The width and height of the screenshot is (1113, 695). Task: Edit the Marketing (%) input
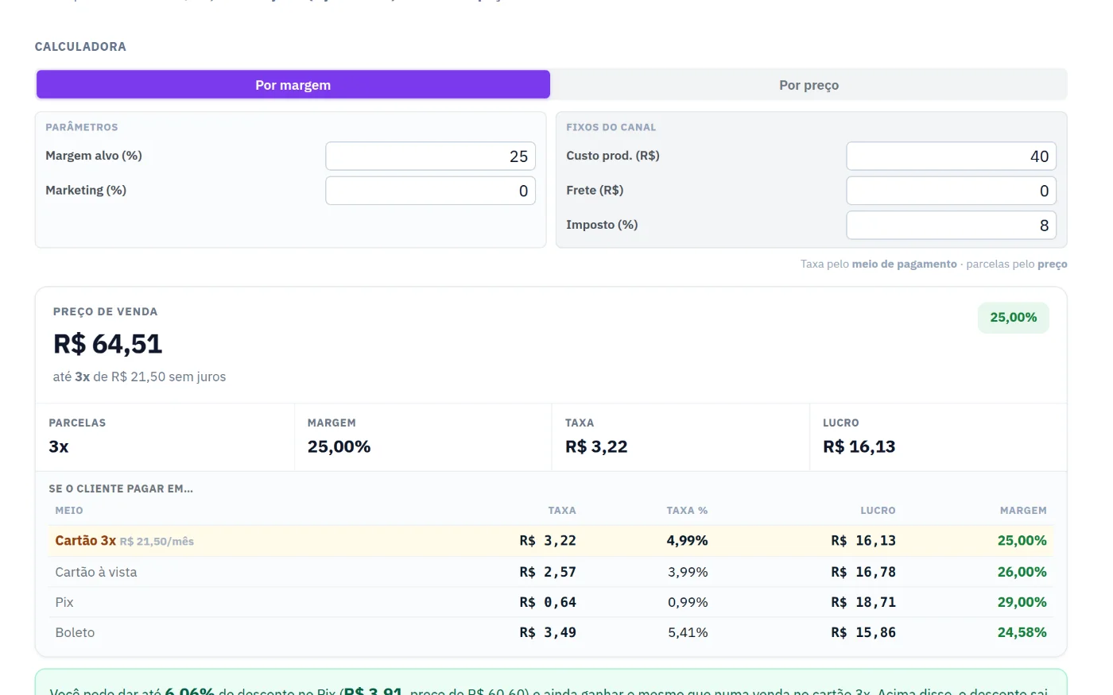tap(430, 191)
